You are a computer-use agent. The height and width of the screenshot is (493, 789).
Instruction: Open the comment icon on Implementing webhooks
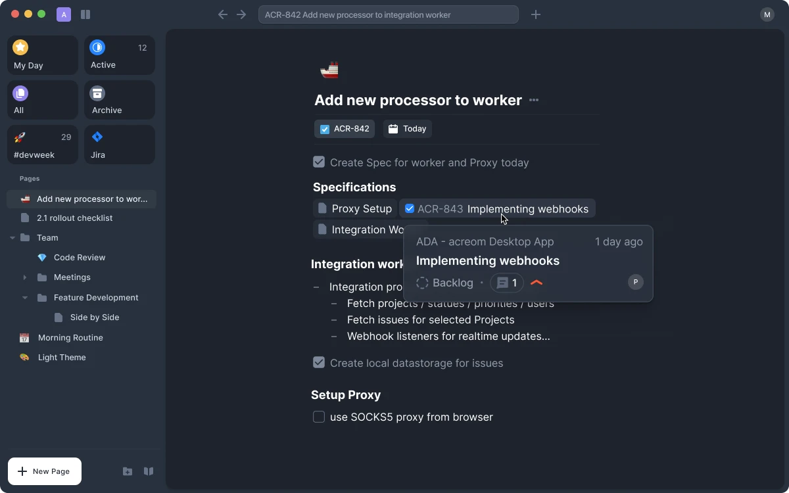coord(506,283)
